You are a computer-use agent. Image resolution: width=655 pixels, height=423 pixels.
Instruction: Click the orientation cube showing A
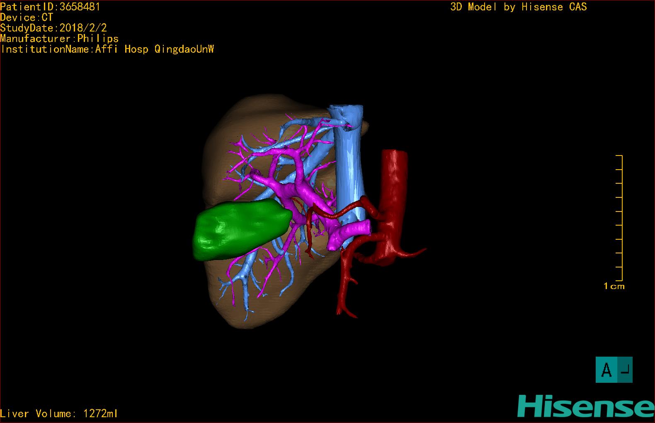[614, 370]
